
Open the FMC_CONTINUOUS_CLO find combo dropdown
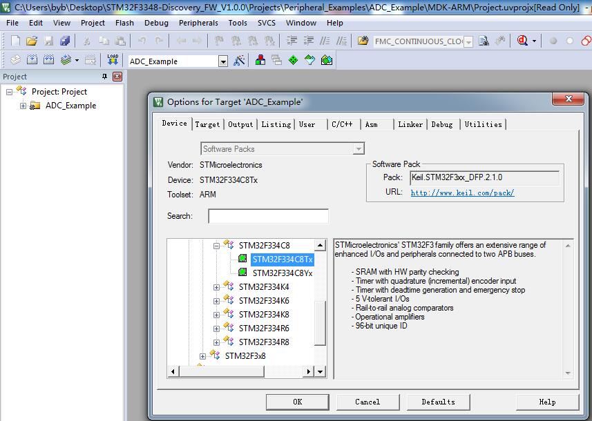[x=468, y=41]
